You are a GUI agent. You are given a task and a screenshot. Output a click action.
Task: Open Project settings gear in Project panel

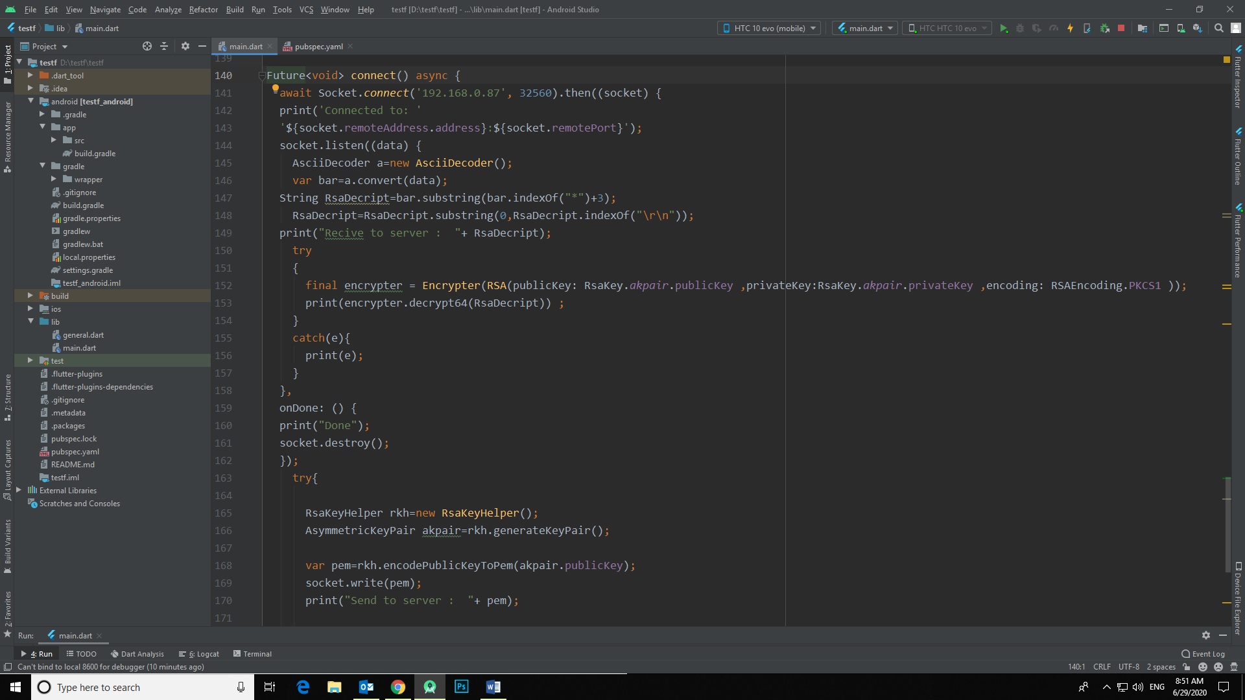(185, 46)
